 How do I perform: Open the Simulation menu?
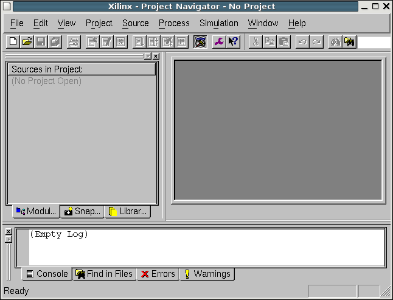pos(219,23)
